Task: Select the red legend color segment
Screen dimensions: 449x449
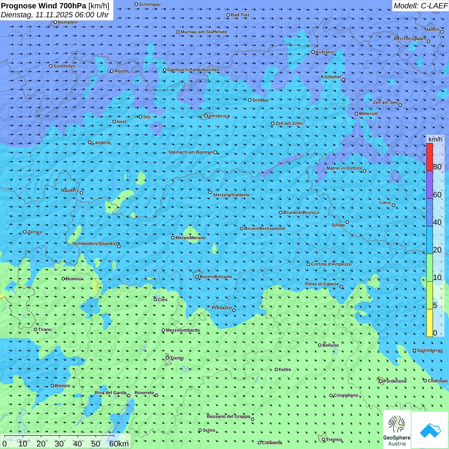Action: pos(429,157)
